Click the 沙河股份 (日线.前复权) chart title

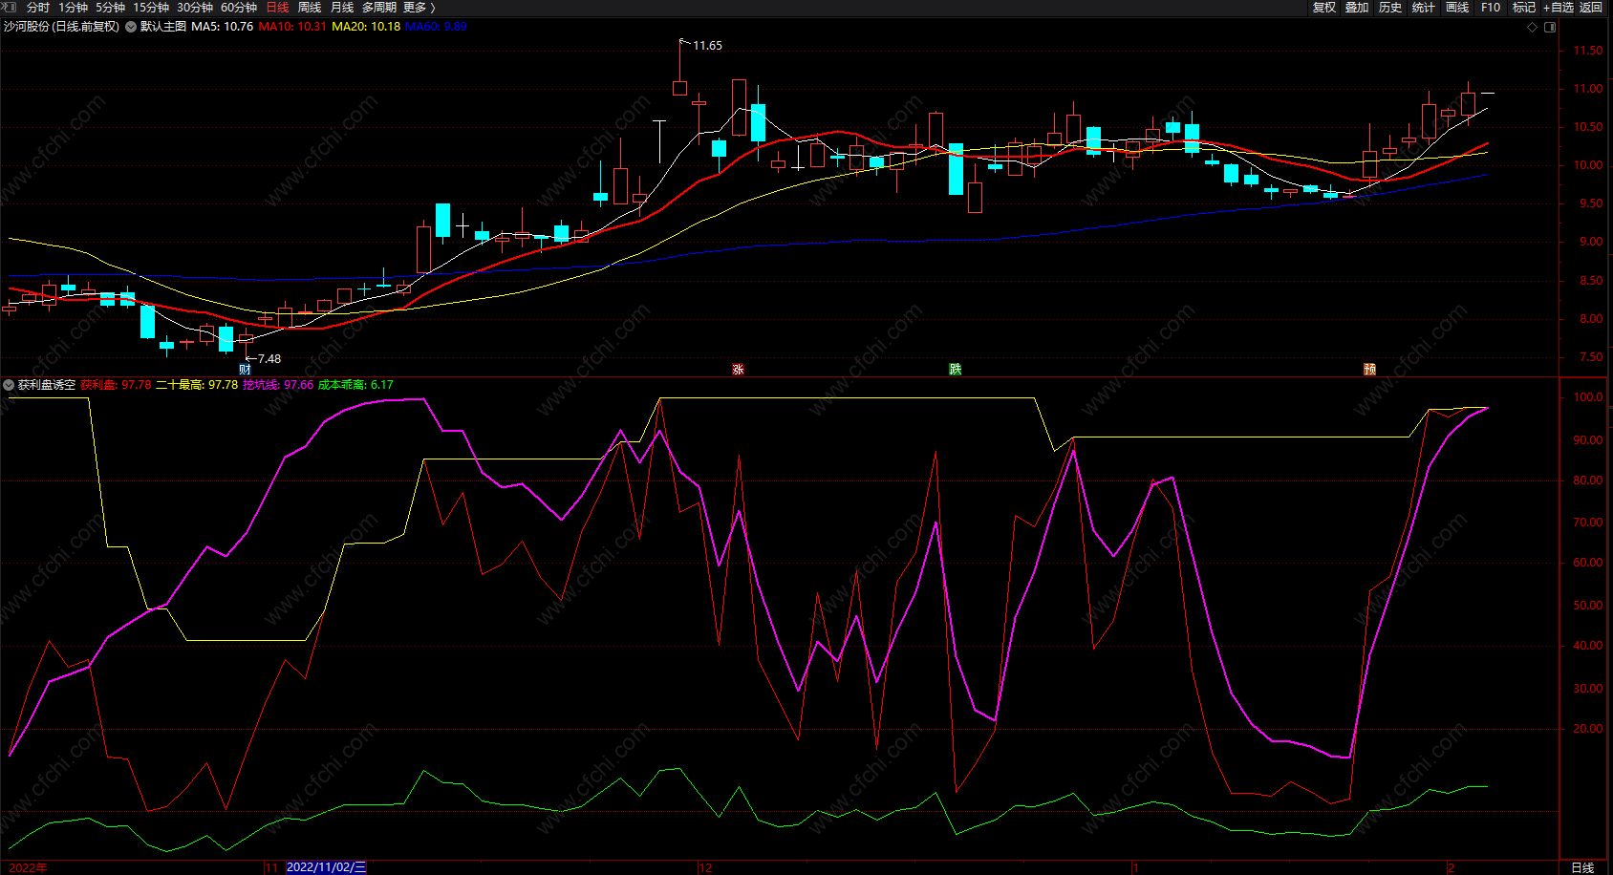(61, 27)
